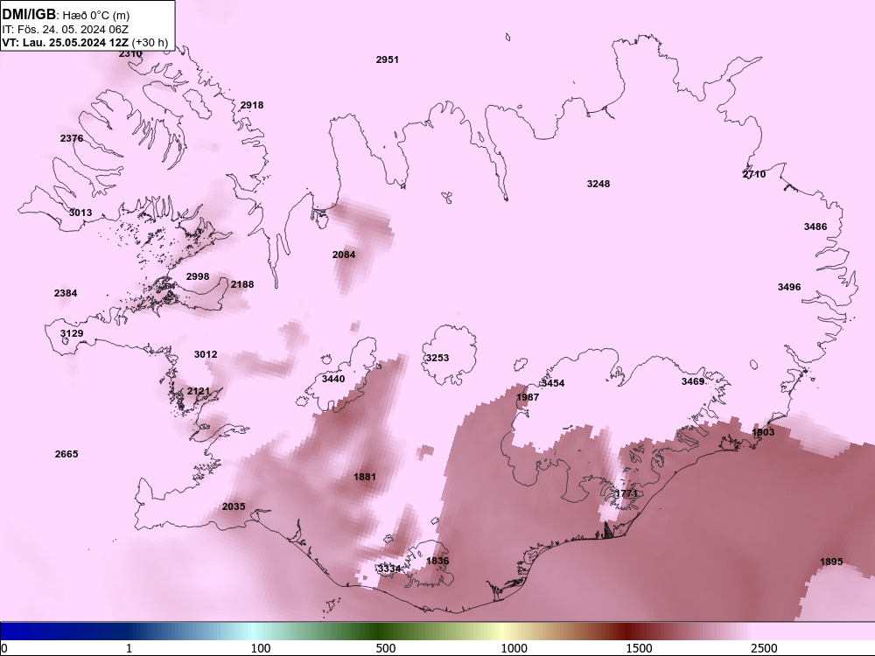Select the 2376 freezing level value
This screenshot has width=875, height=656.
coord(72,138)
